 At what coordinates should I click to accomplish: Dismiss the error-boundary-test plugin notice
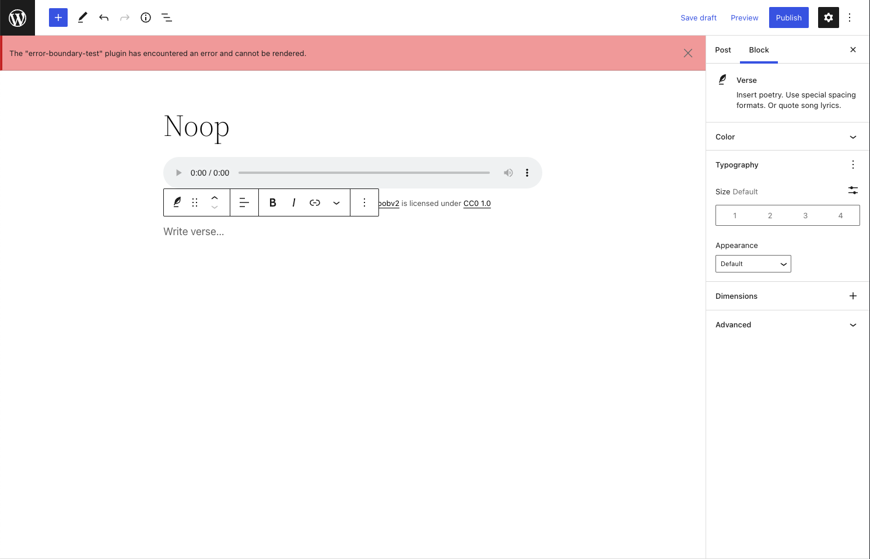[x=688, y=53]
